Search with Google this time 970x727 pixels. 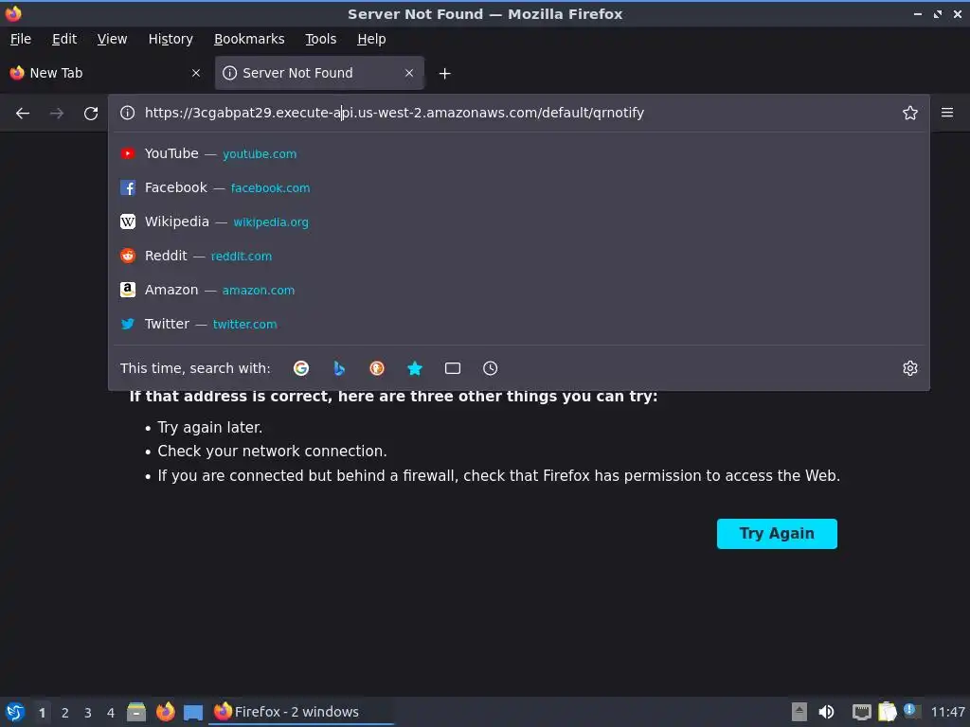click(x=301, y=368)
